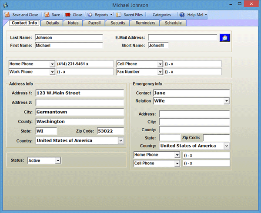Click the Help Me question mark icon

pyautogui.click(x=182, y=15)
